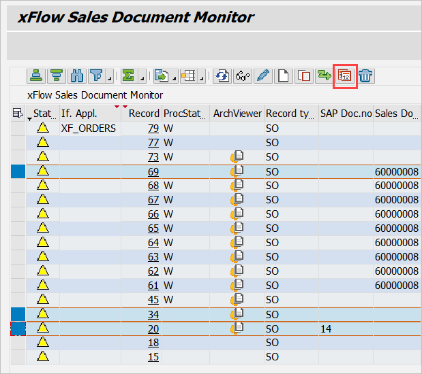
Task: Open Find with the binoculars icon
Action: click(77, 75)
